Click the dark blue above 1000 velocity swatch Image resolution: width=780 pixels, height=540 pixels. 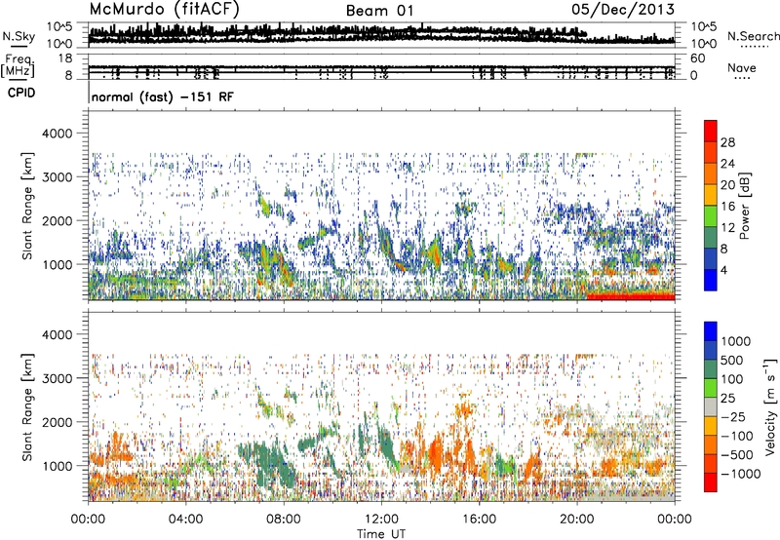click(x=711, y=331)
